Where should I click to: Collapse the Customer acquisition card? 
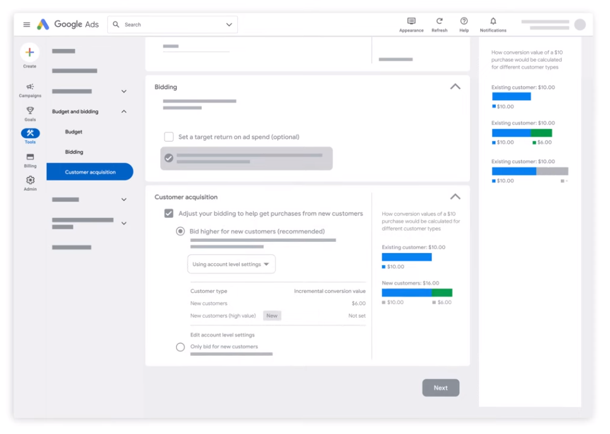tap(455, 197)
